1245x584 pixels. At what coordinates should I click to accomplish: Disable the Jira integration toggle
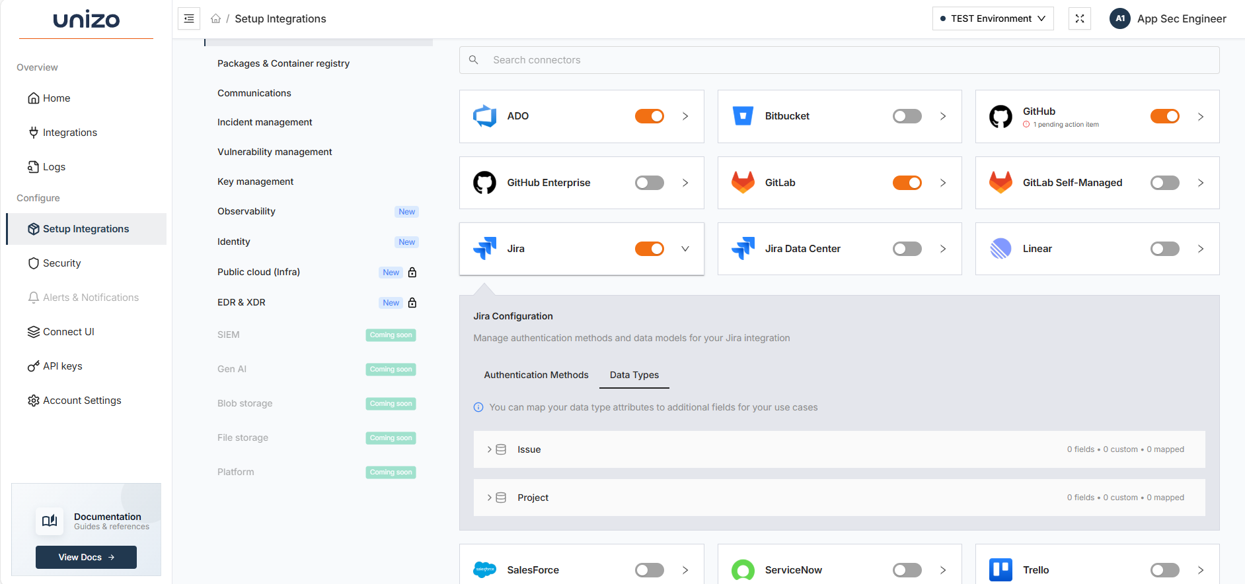pyautogui.click(x=650, y=249)
